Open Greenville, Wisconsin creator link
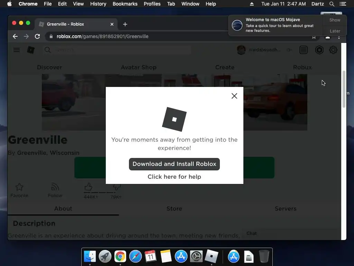Screen dimensions: 354x266 tap(48, 153)
